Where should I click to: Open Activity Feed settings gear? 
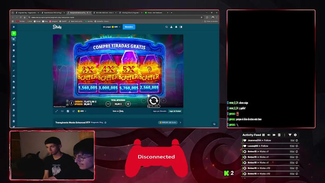295,135
